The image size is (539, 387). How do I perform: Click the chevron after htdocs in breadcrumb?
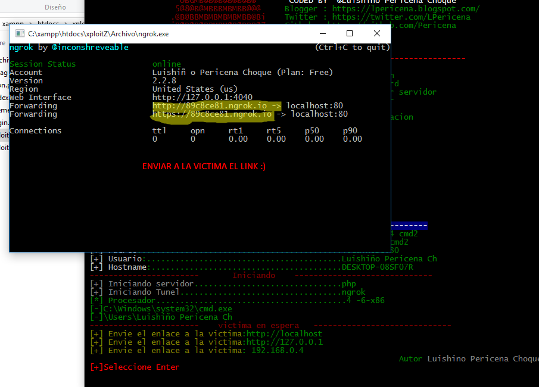tap(66, 23)
